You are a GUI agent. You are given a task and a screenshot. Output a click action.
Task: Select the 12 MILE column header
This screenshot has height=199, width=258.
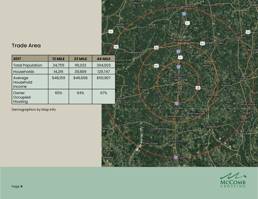(58, 59)
